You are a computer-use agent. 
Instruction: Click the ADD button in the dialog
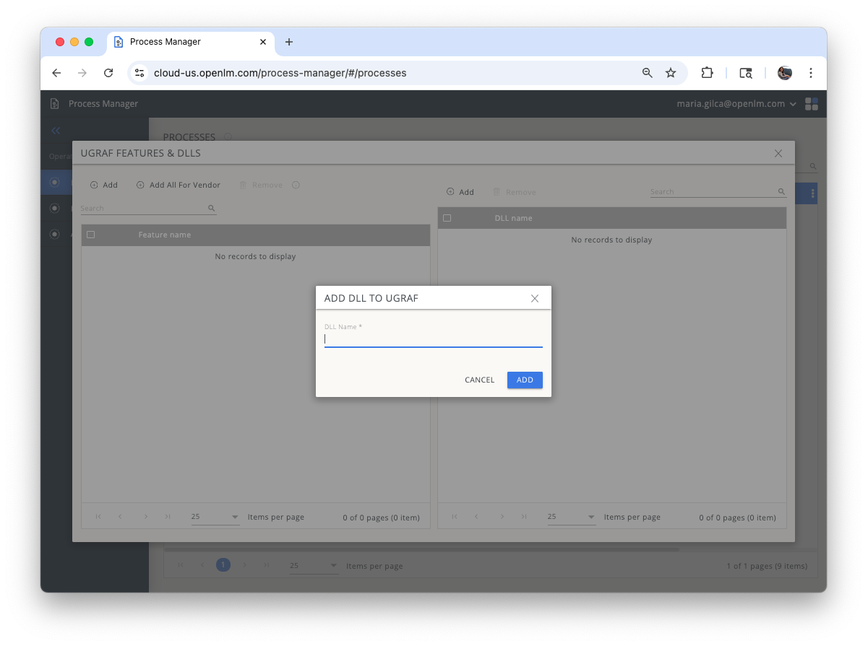pyautogui.click(x=525, y=380)
